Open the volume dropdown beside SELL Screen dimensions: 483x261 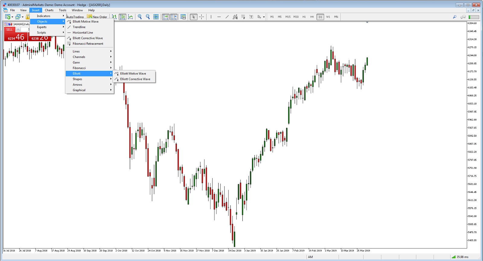coord(18,30)
